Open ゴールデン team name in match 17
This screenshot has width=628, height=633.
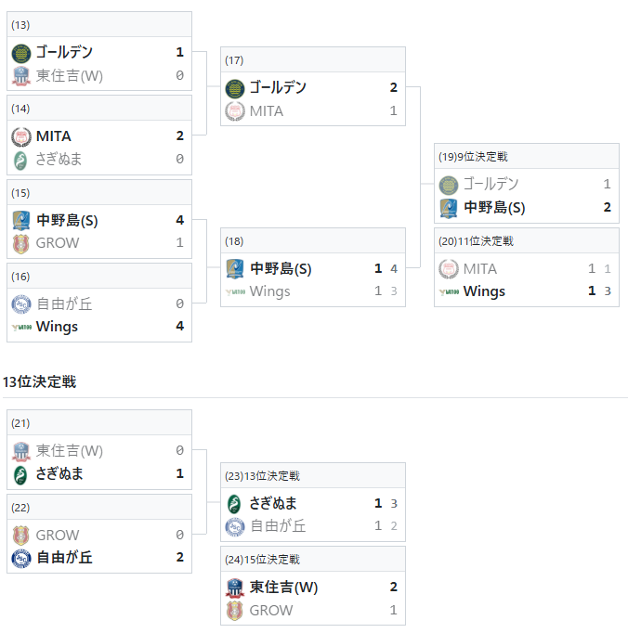pos(278,87)
